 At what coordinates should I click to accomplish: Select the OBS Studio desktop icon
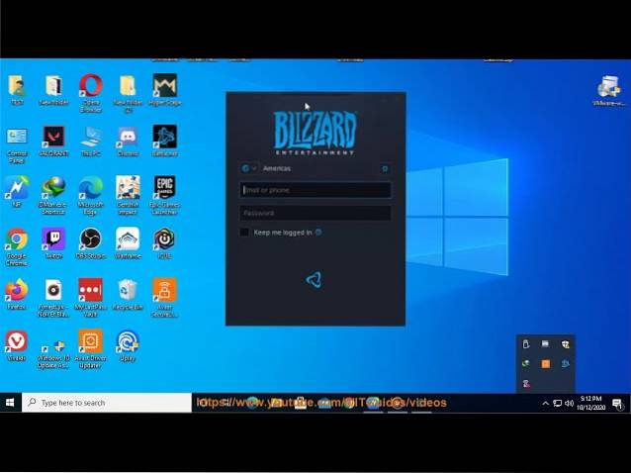(90, 239)
